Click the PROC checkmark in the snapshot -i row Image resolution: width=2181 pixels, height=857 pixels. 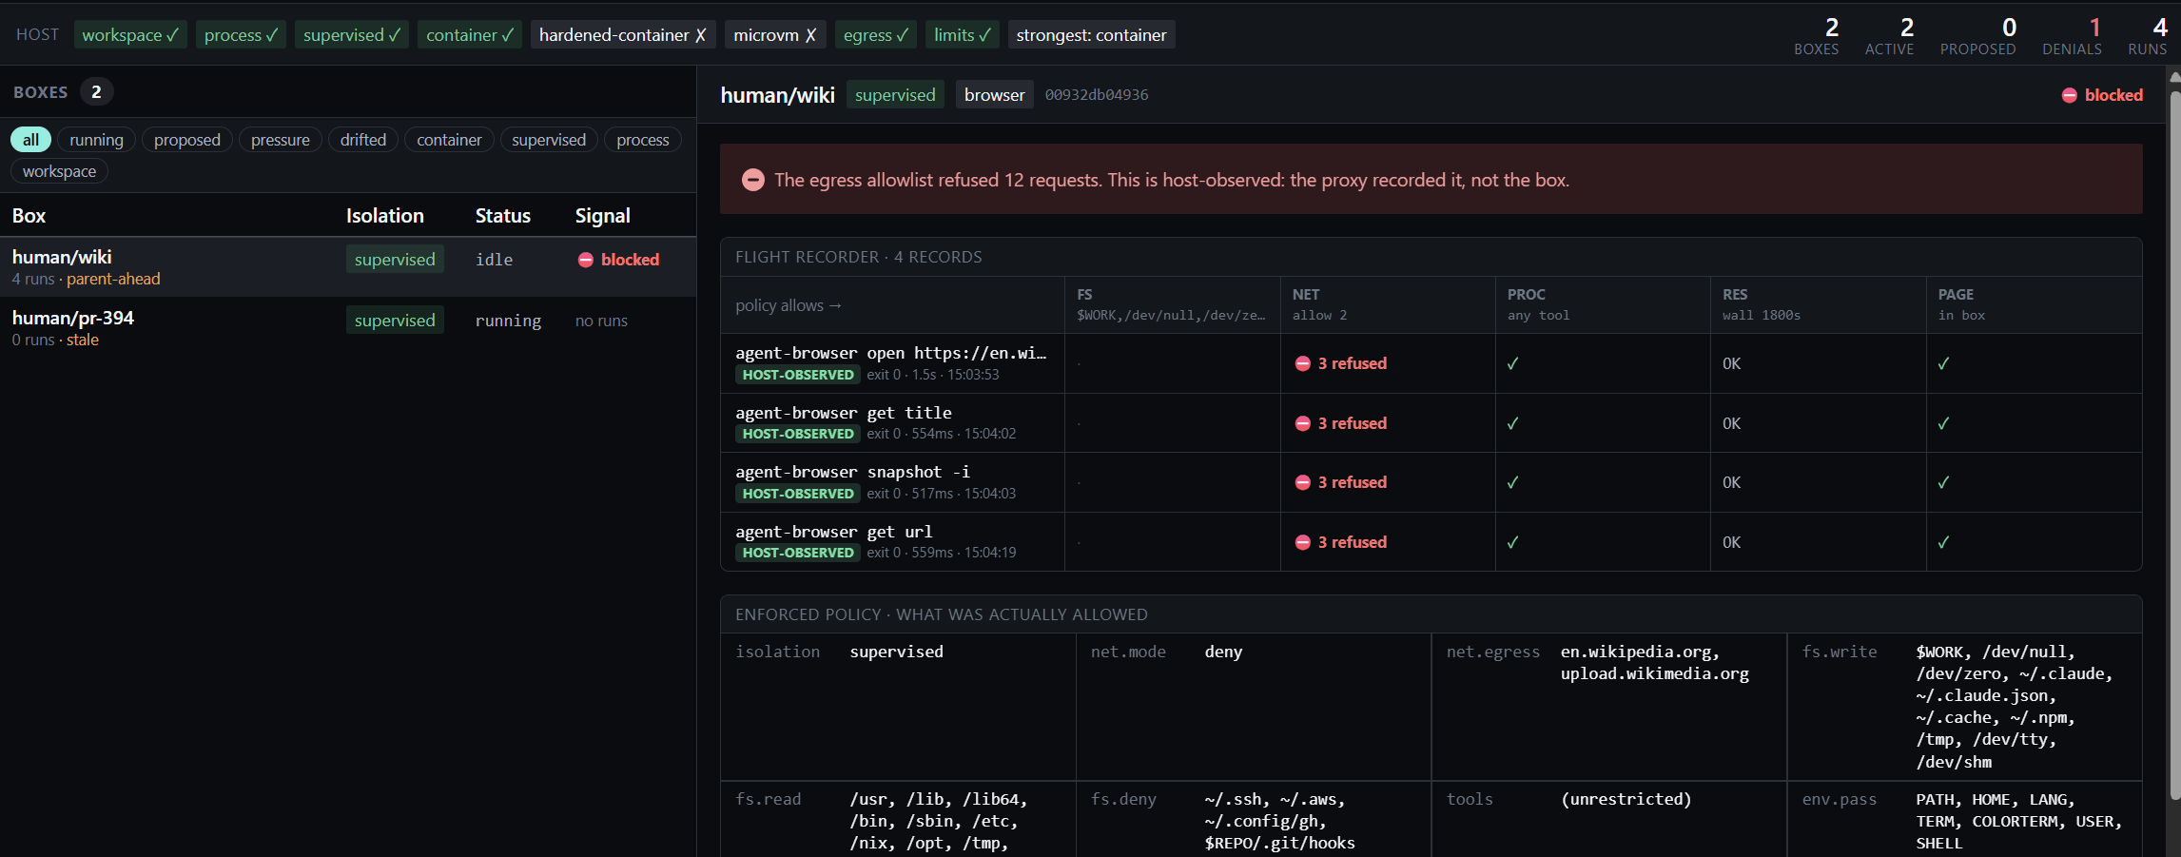[x=1513, y=482]
